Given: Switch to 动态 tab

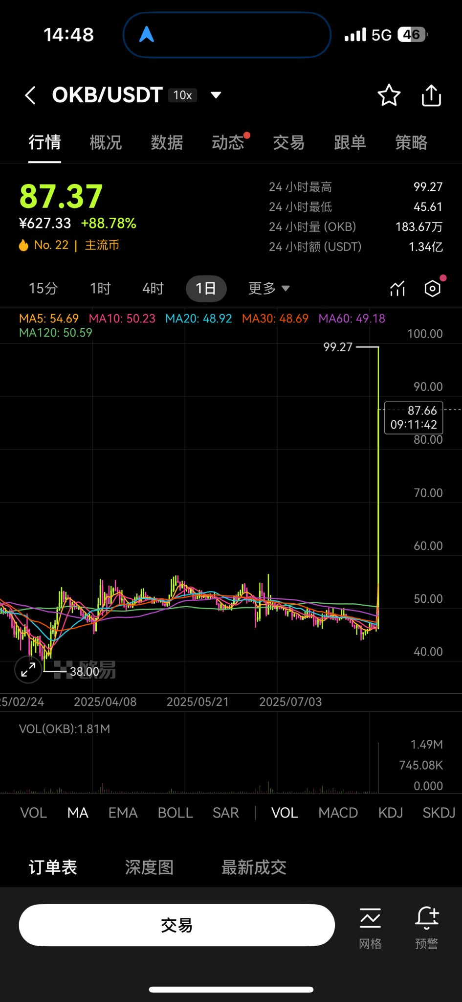Looking at the screenshot, I should [x=228, y=142].
